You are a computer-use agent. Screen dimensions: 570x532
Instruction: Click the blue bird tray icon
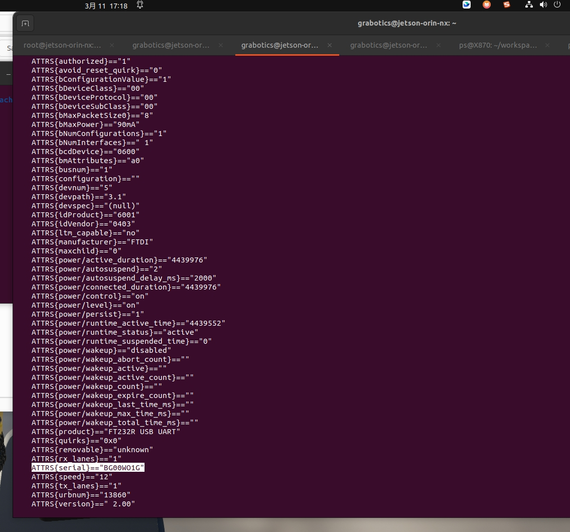tap(467, 5)
